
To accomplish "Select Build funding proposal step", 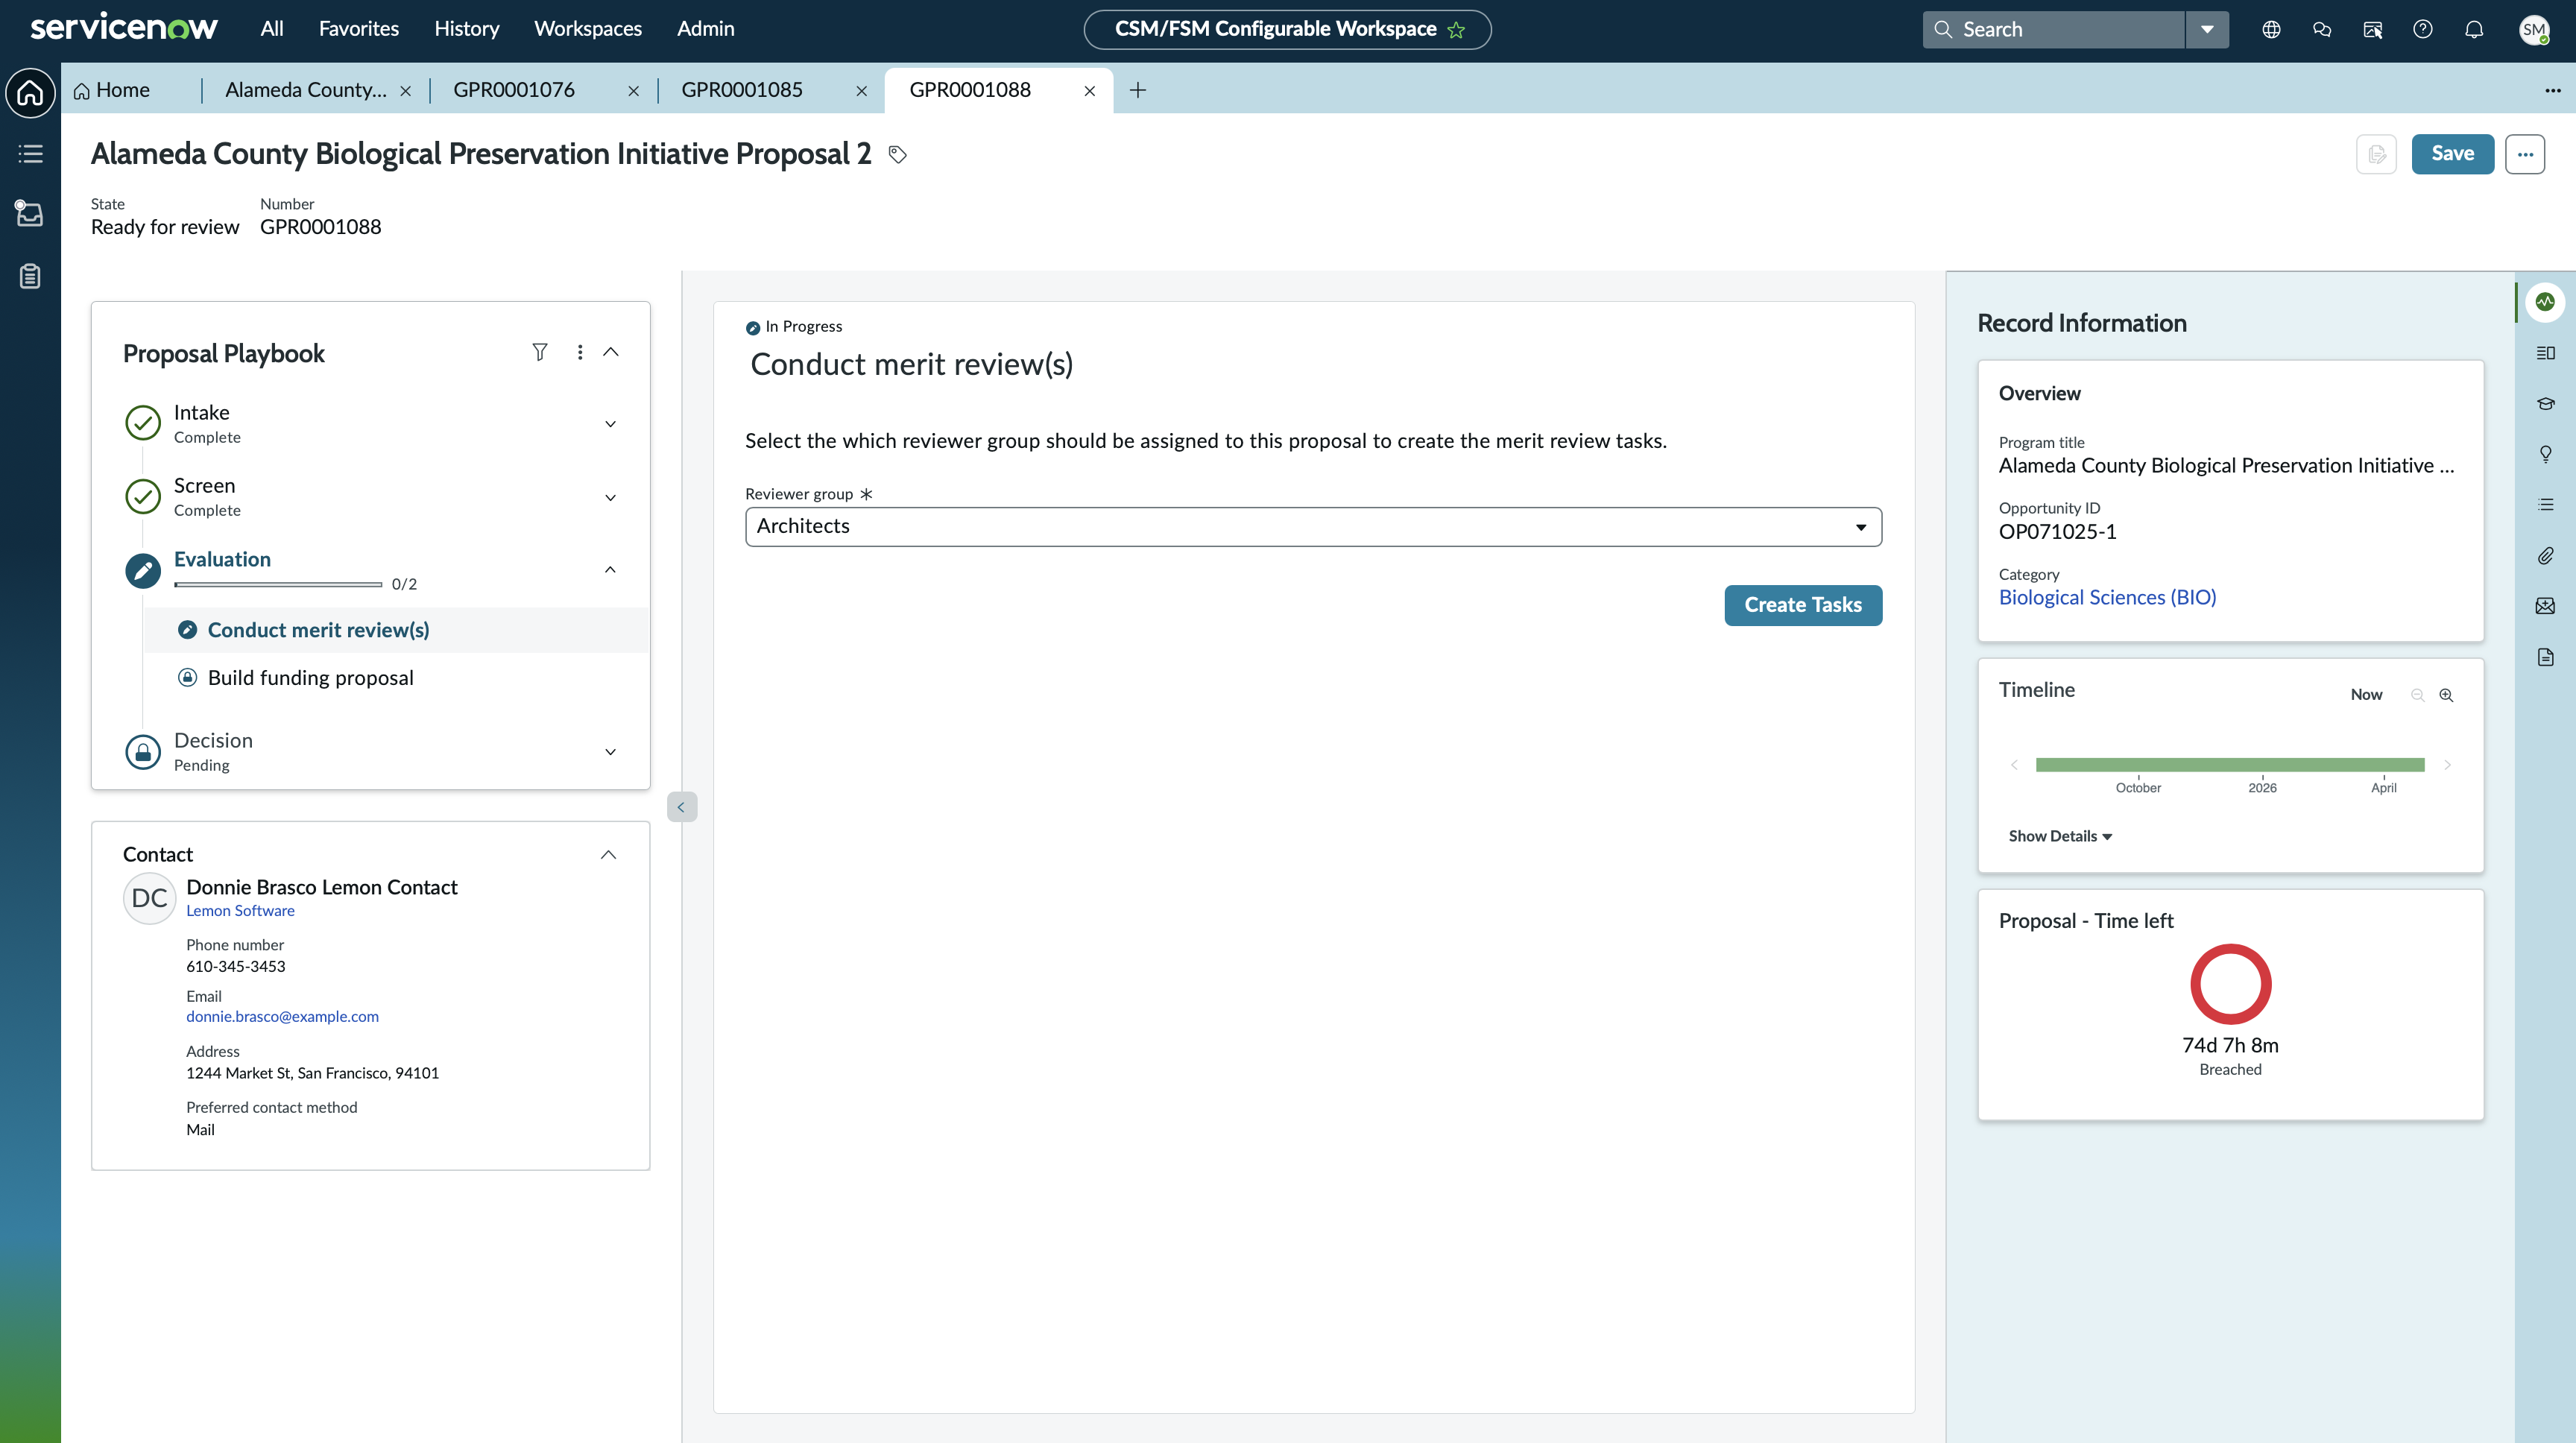I will 310,678.
